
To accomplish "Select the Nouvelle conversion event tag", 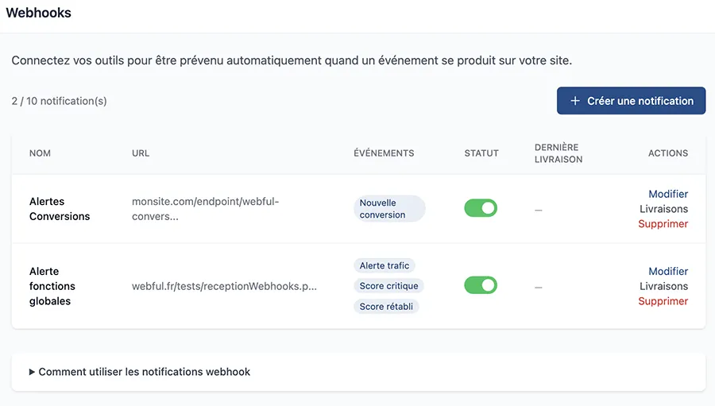I will pyautogui.click(x=389, y=208).
